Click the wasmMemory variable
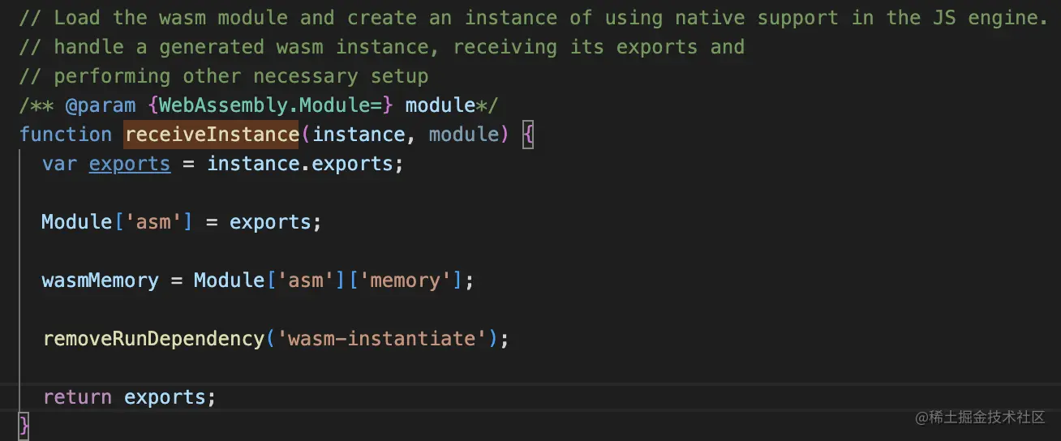Screen dimensions: 1061x441 click(101, 280)
